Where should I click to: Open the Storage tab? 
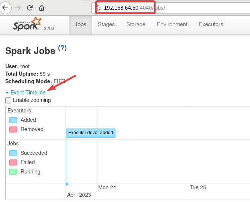tap(136, 24)
